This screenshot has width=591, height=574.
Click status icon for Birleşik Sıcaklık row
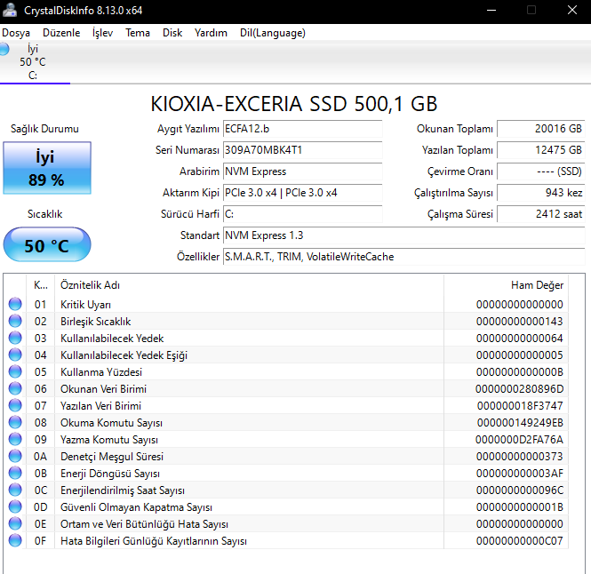point(15,321)
